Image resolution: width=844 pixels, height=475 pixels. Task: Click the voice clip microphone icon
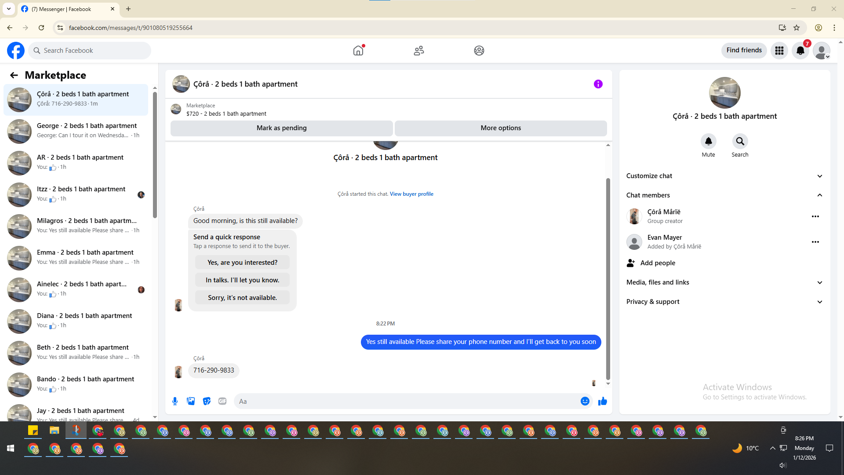[x=175, y=401]
